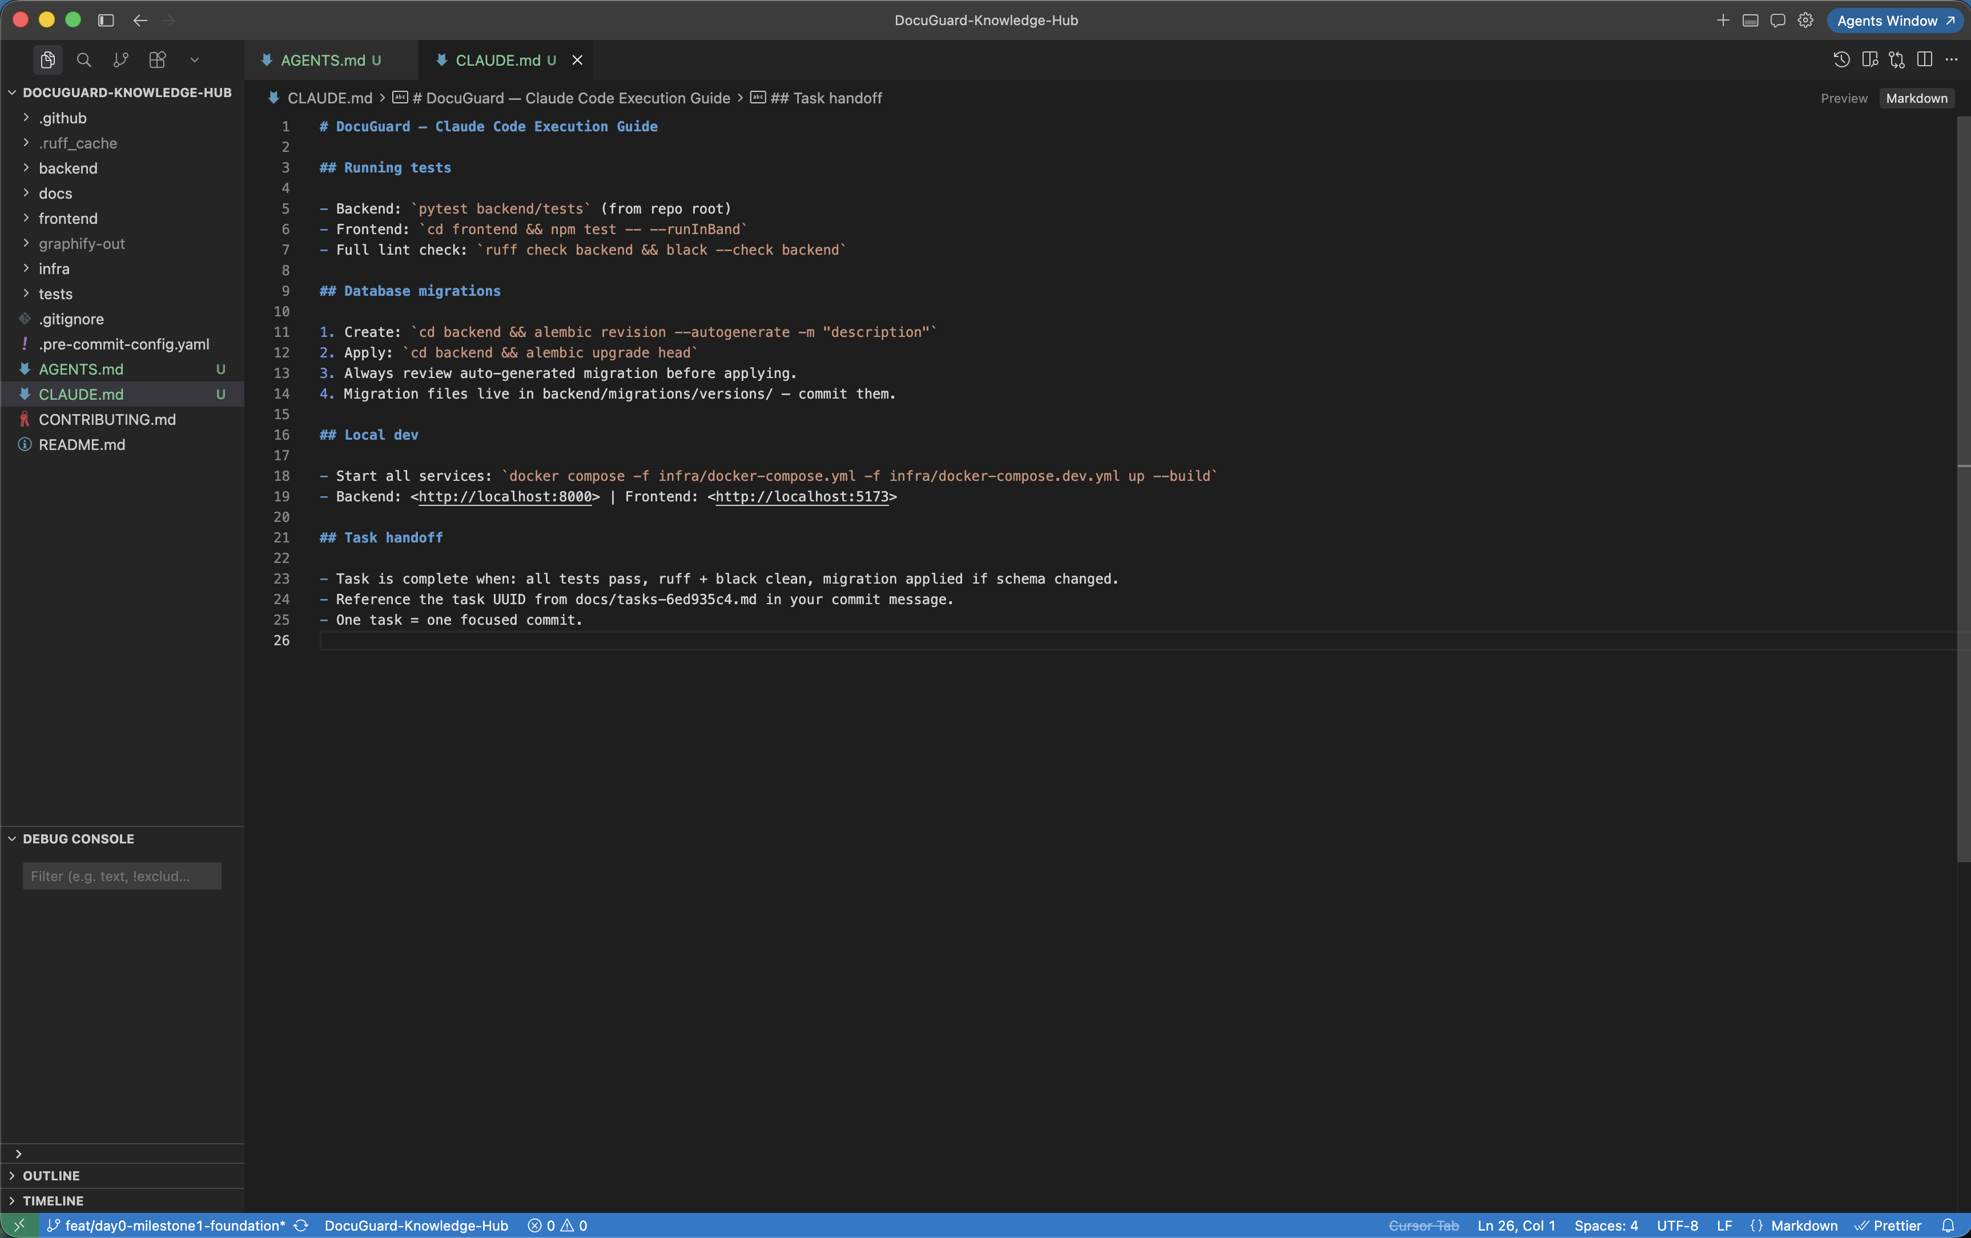Split the editor right
This screenshot has width=1971, height=1238.
[x=1924, y=60]
